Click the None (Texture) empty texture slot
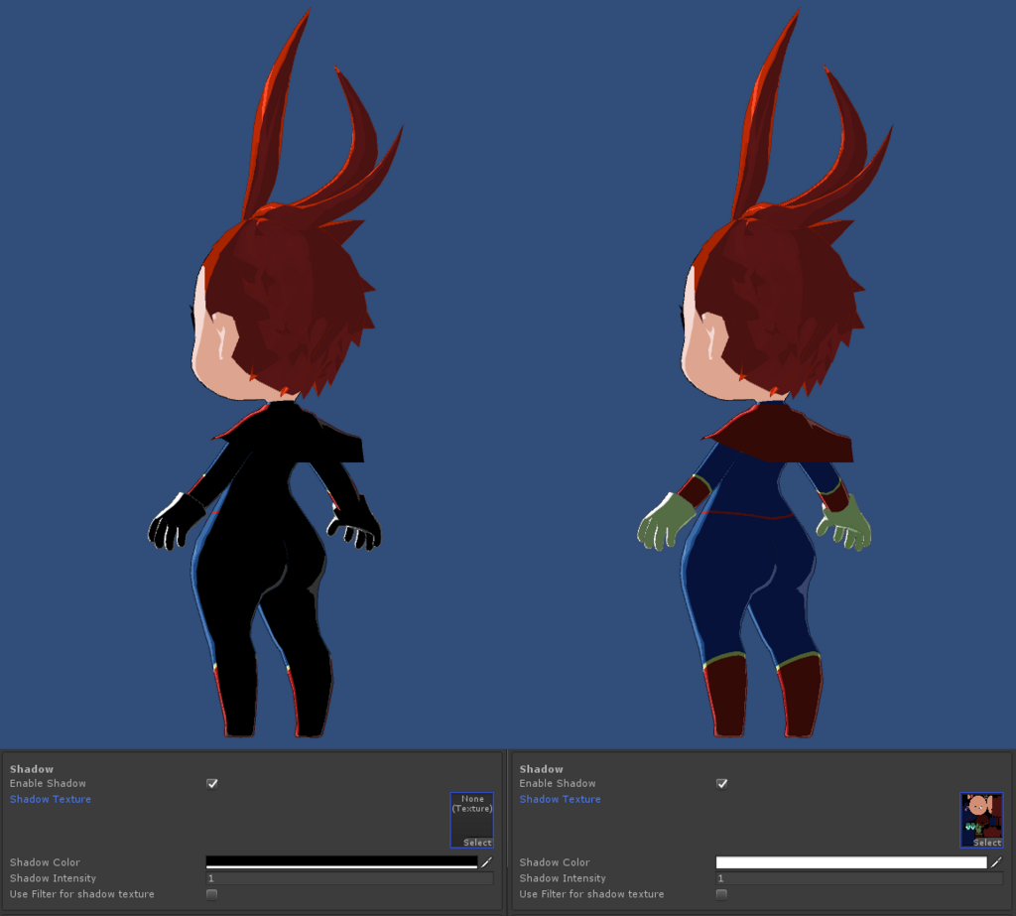Viewport: 1016px width, 916px height. (472, 820)
